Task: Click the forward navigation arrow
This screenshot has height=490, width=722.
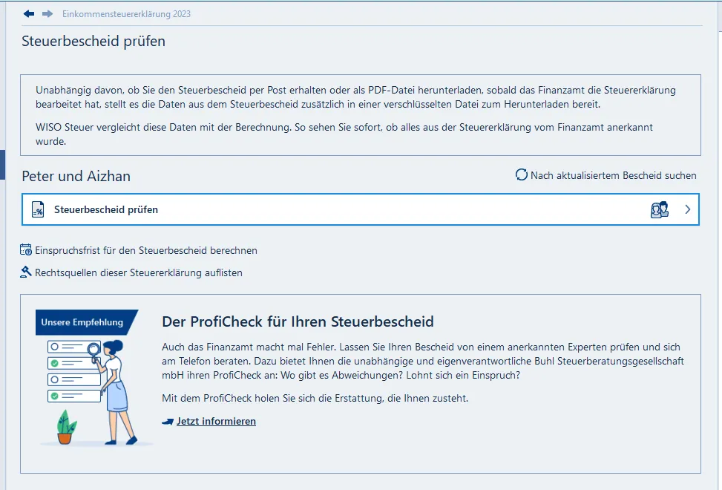Action: [47, 14]
